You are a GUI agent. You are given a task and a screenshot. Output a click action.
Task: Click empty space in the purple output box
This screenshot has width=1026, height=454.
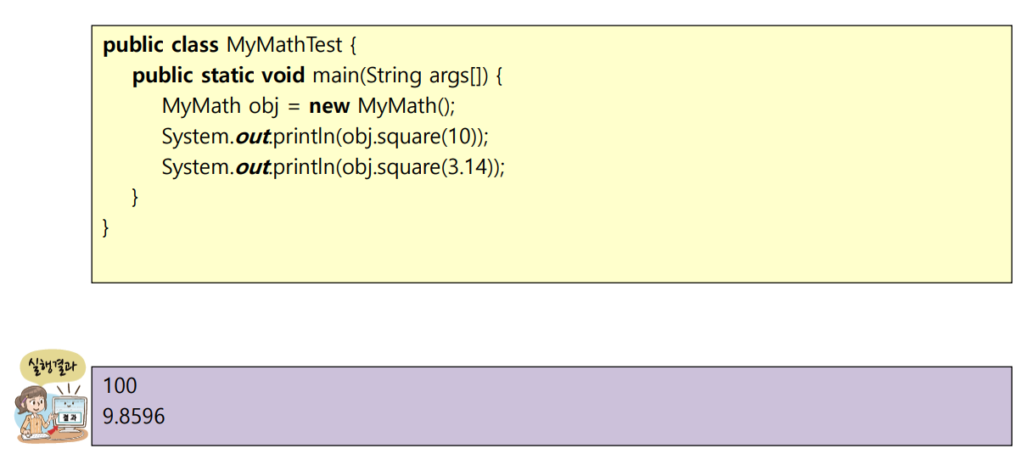click(x=594, y=406)
